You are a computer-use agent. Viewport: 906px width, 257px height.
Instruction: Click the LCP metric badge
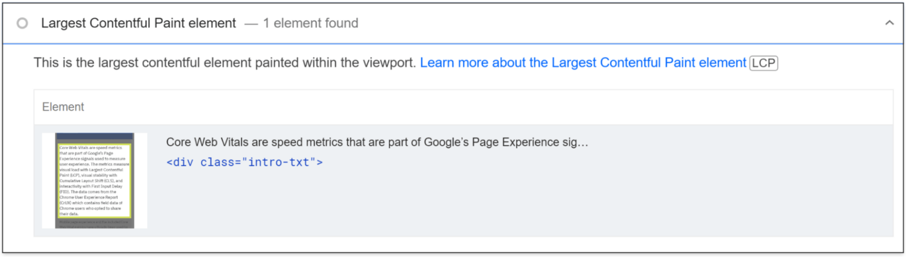pos(763,64)
